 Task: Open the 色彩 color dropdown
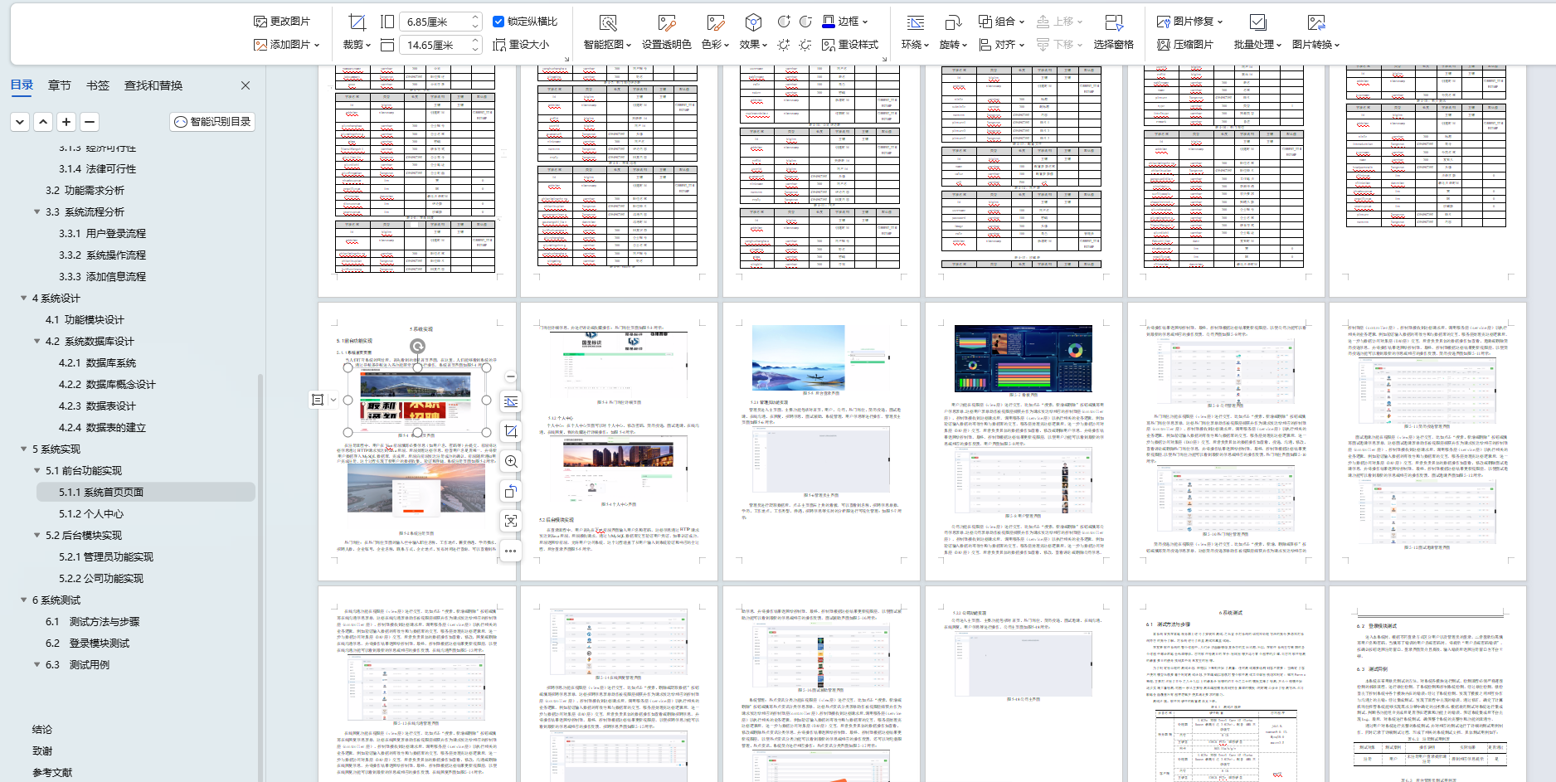click(714, 45)
